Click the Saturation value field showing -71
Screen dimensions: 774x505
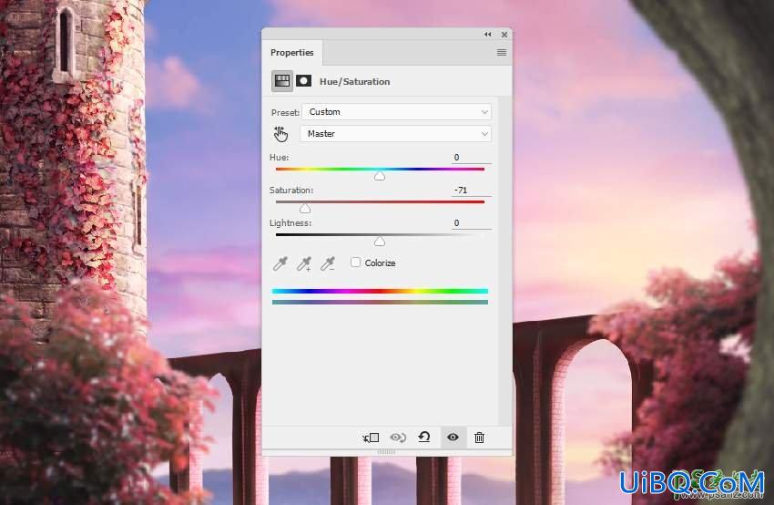(x=472, y=191)
